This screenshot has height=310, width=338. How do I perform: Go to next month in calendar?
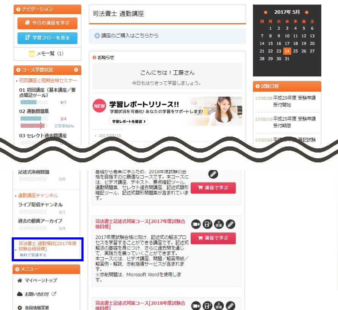tap(306, 12)
